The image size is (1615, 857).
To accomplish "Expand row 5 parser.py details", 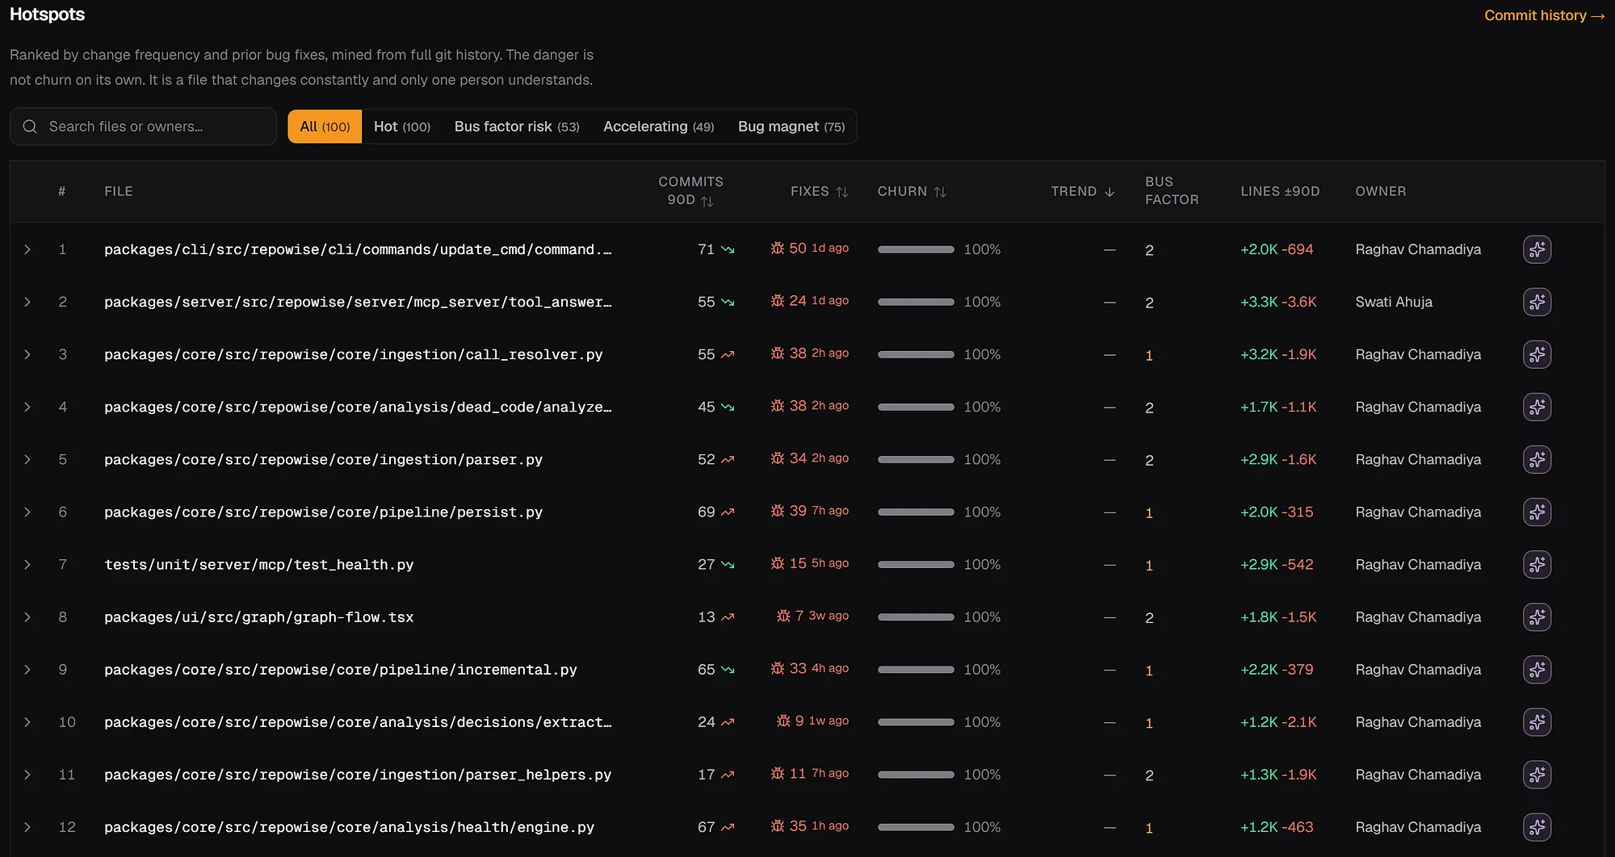I will pyautogui.click(x=27, y=459).
